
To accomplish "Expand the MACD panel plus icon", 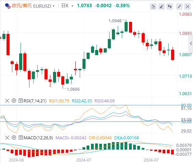I will point(21,138).
